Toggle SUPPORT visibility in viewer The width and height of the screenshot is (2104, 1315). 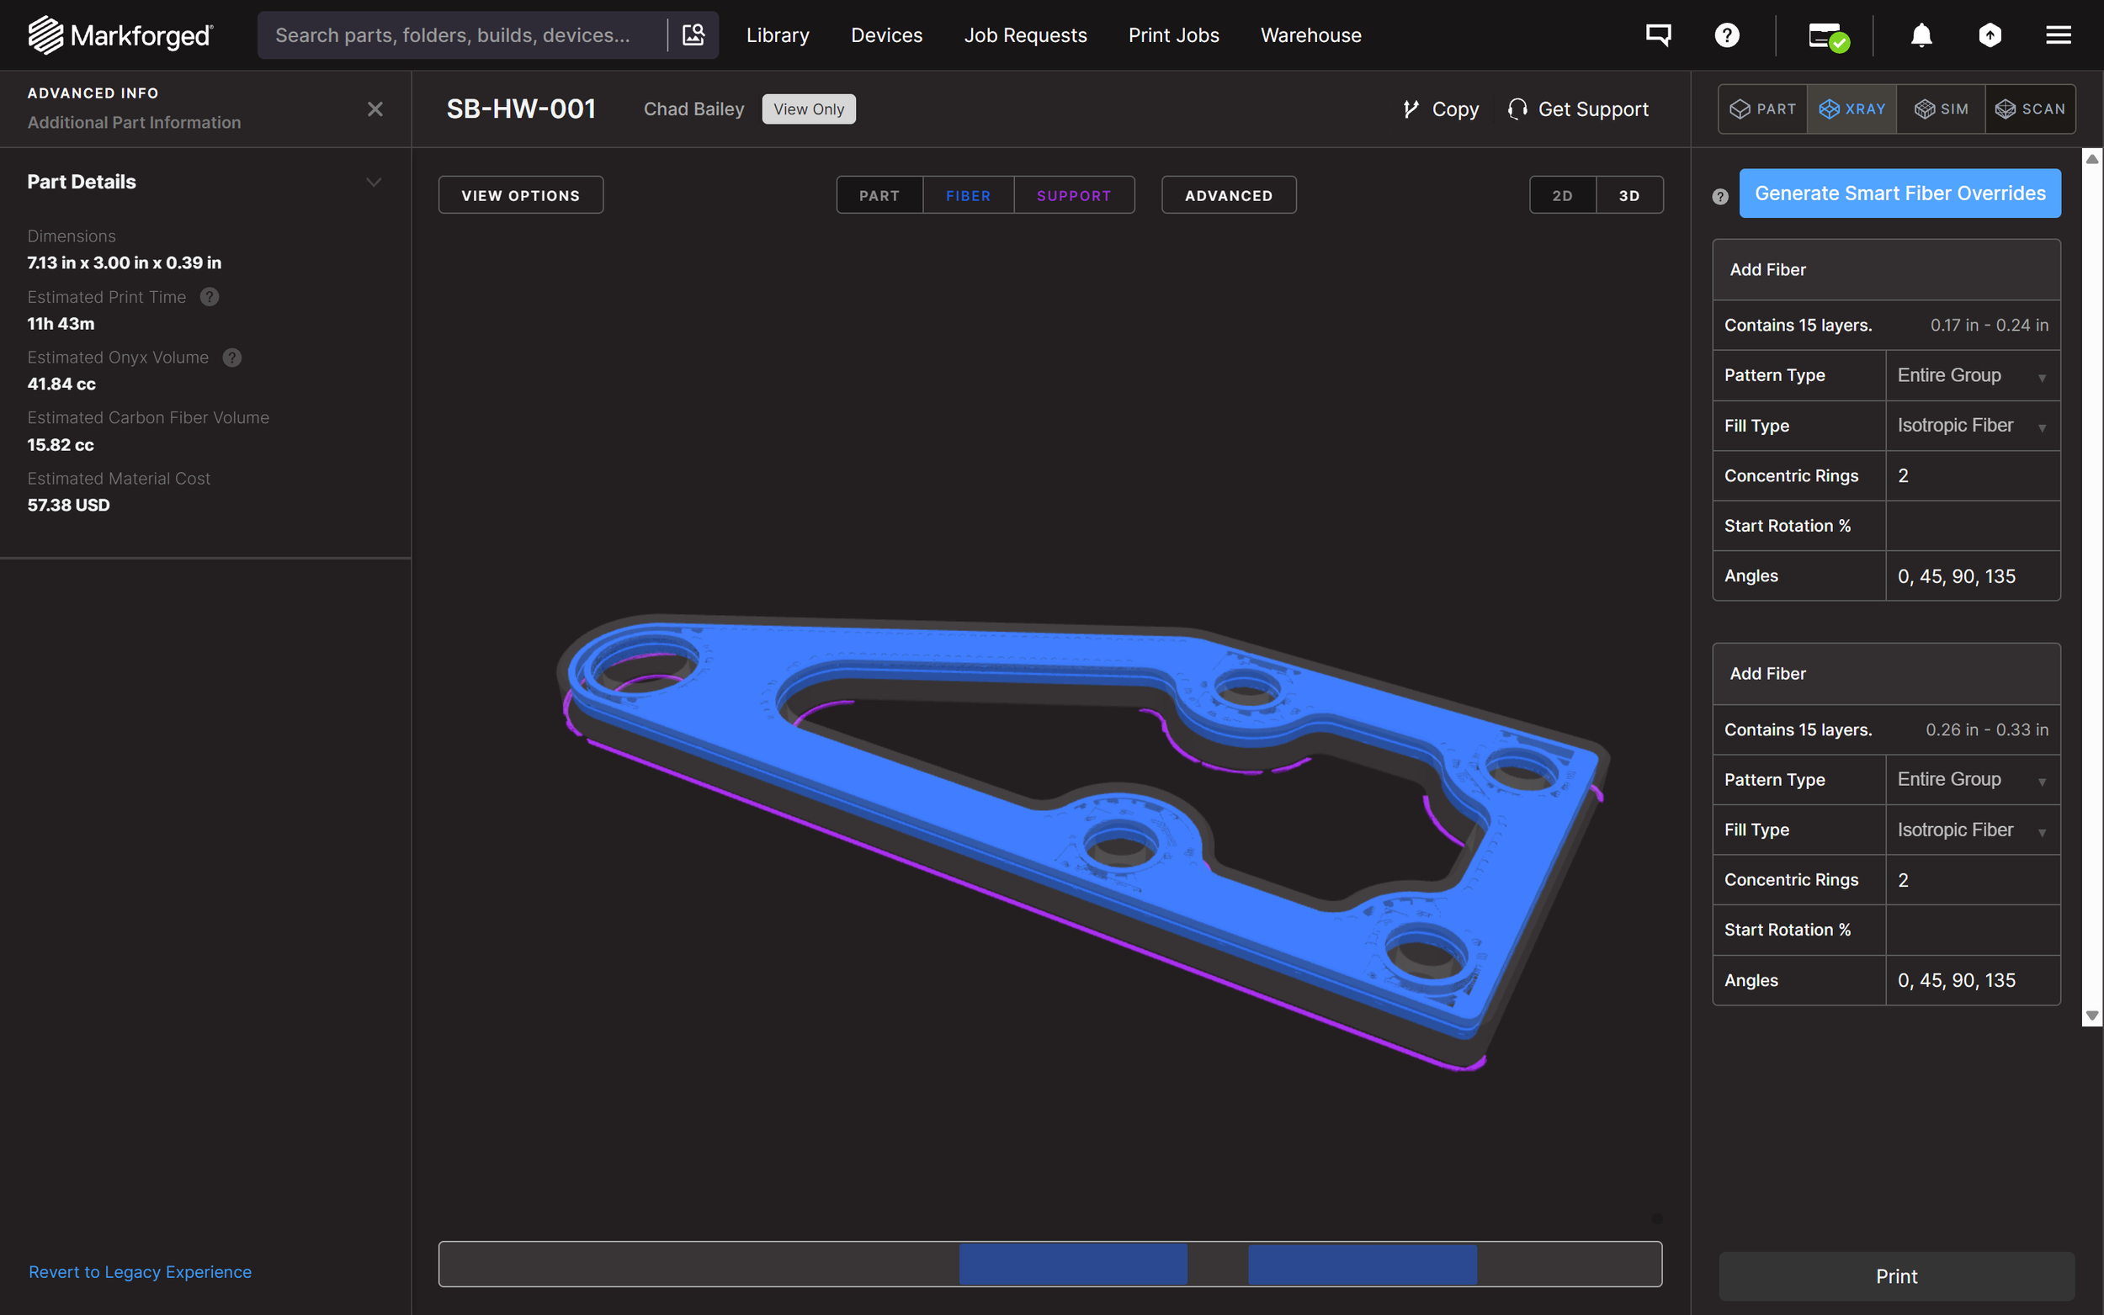click(1073, 195)
